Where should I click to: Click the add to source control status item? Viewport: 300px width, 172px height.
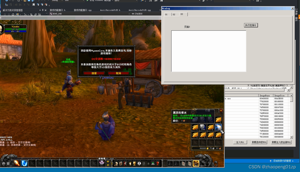coord(281,161)
